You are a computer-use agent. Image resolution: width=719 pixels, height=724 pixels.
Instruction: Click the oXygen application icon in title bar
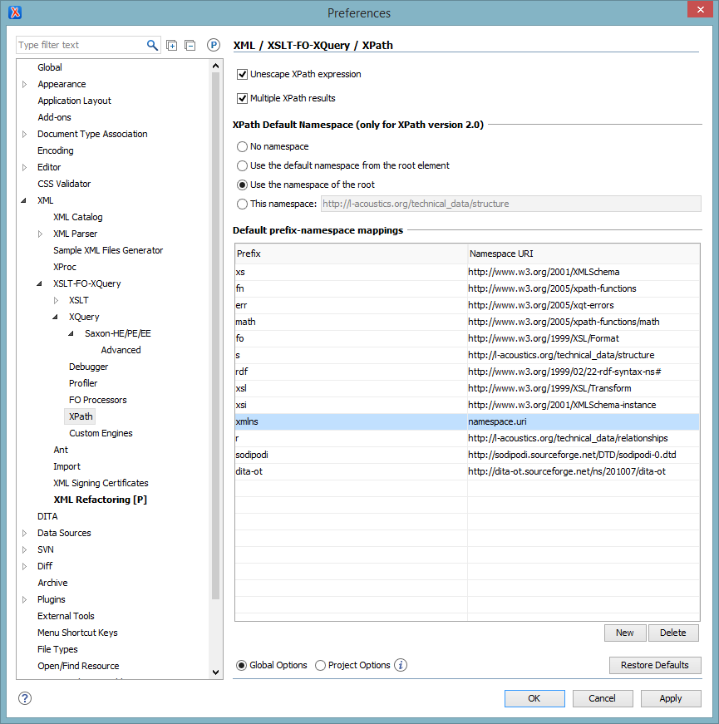(15, 12)
